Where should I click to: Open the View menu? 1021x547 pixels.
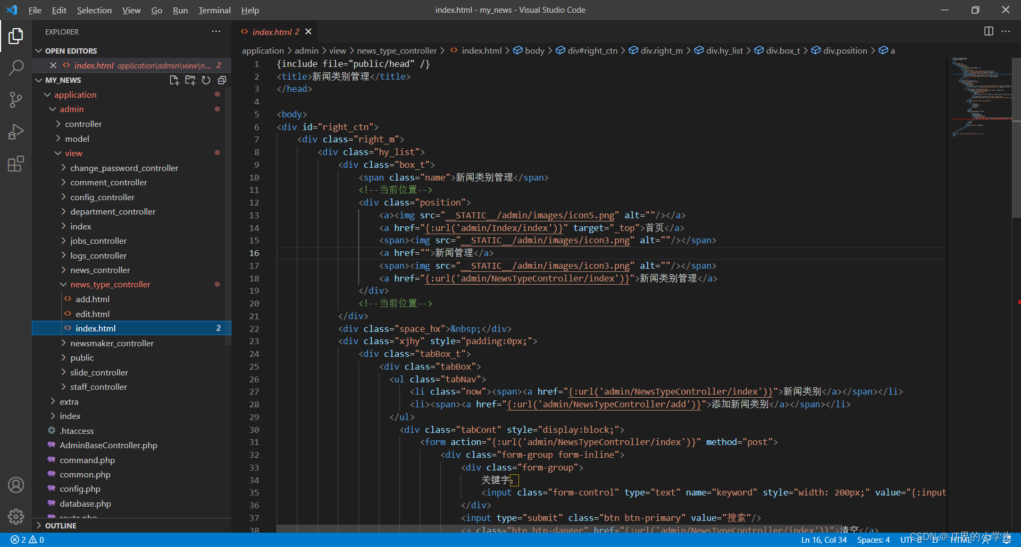click(x=131, y=10)
